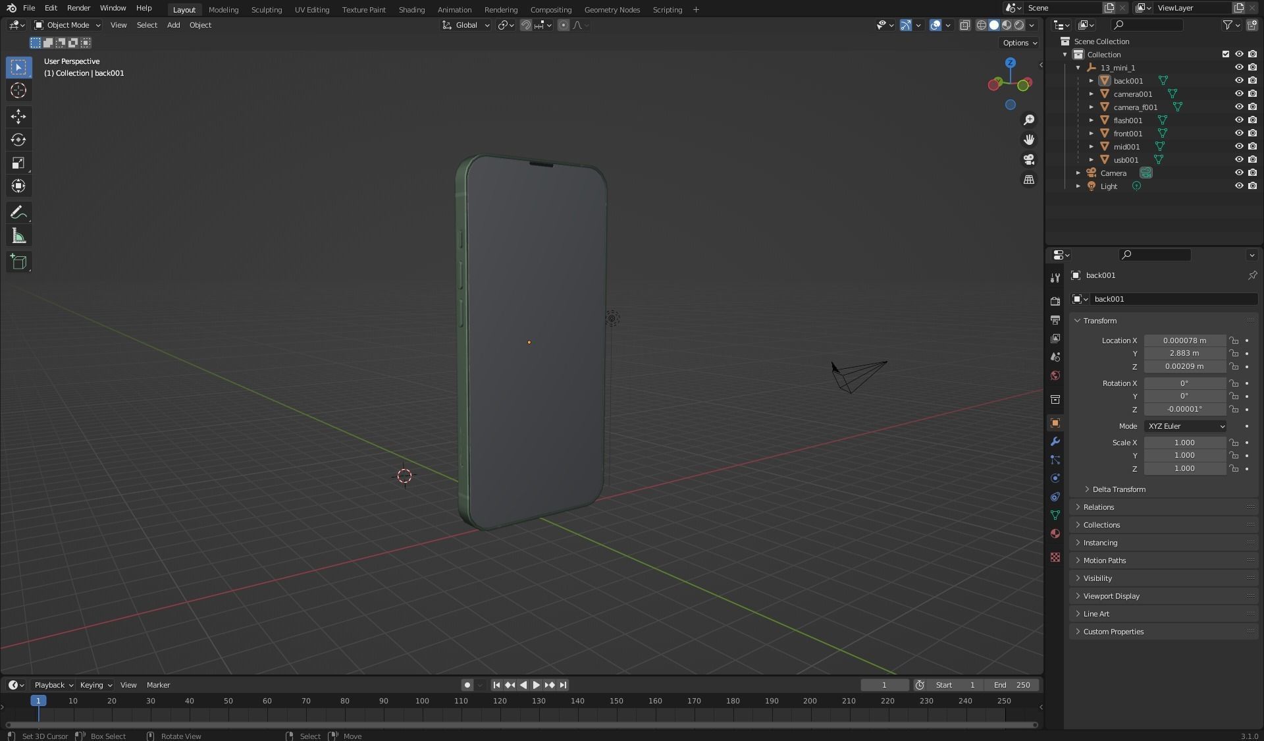Open the View Layer properties tab
This screenshot has width=1264, height=741.
(x=1055, y=338)
